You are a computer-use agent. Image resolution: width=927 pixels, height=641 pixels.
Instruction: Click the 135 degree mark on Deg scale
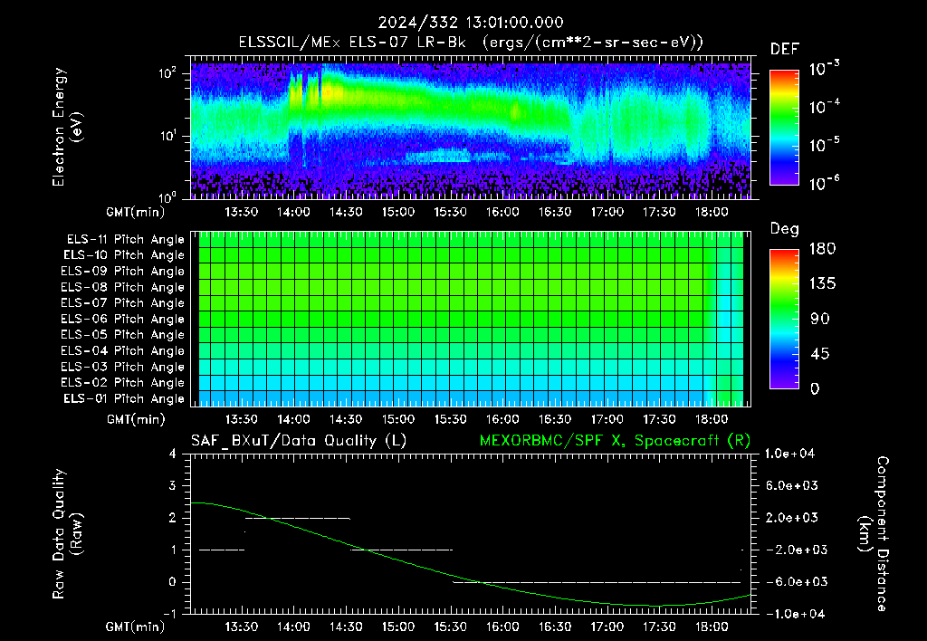822,284
